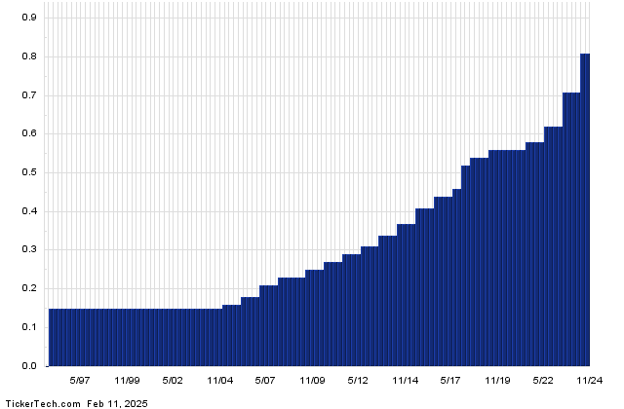Select the 11/24 x-axis label

(x=588, y=380)
